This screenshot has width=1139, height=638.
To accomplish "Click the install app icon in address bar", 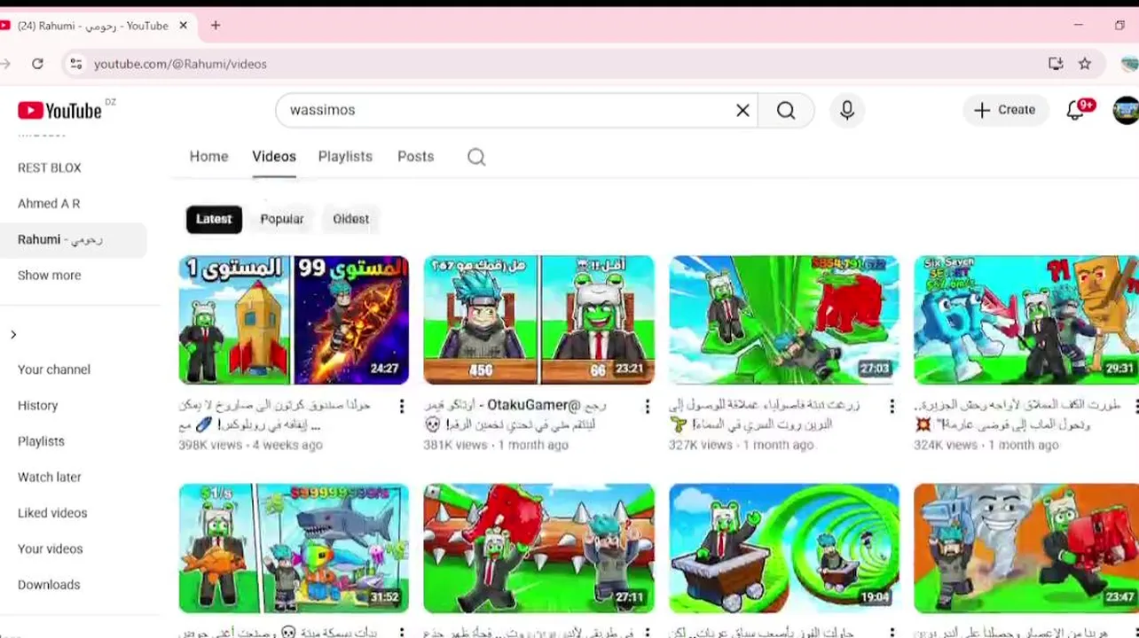I will pyautogui.click(x=1056, y=64).
